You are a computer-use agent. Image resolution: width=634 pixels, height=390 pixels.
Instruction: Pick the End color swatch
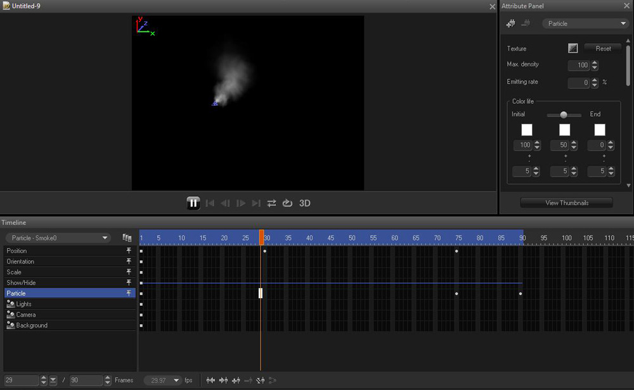pos(600,130)
